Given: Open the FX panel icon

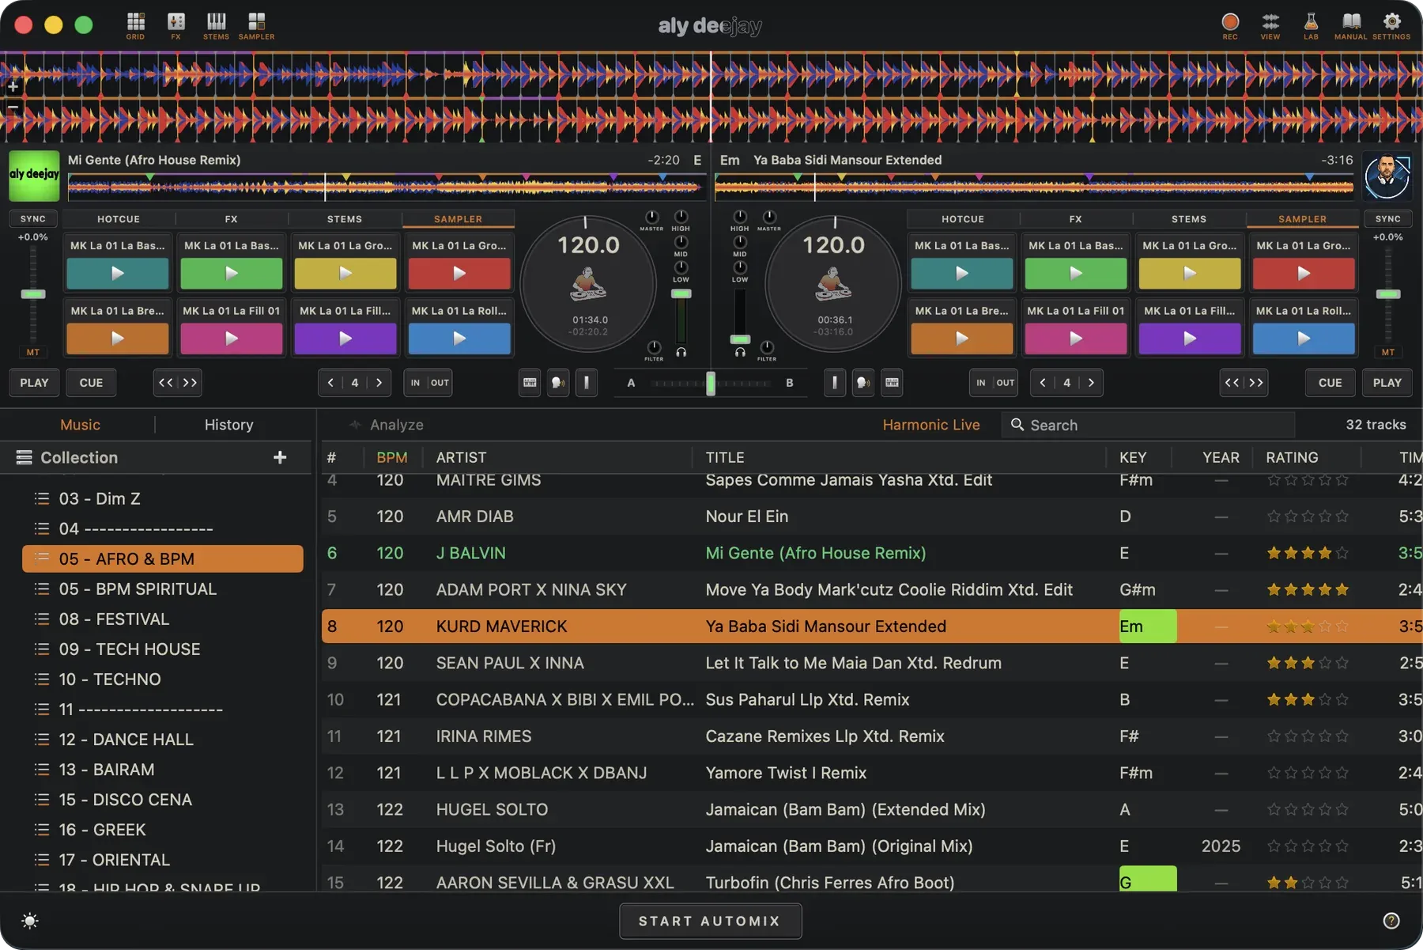Looking at the screenshot, I should (x=176, y=25).
